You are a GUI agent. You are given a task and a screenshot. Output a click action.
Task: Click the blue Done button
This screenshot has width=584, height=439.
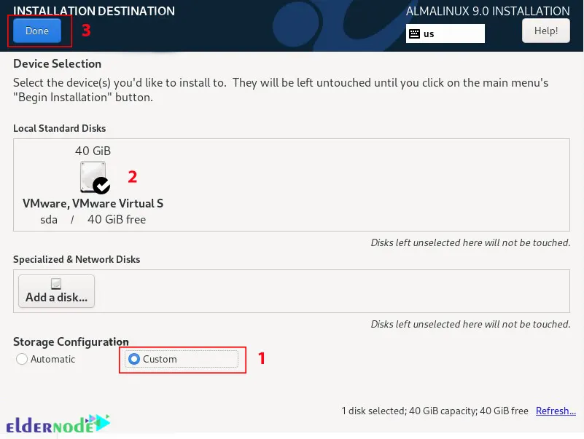tap(37, 31)
